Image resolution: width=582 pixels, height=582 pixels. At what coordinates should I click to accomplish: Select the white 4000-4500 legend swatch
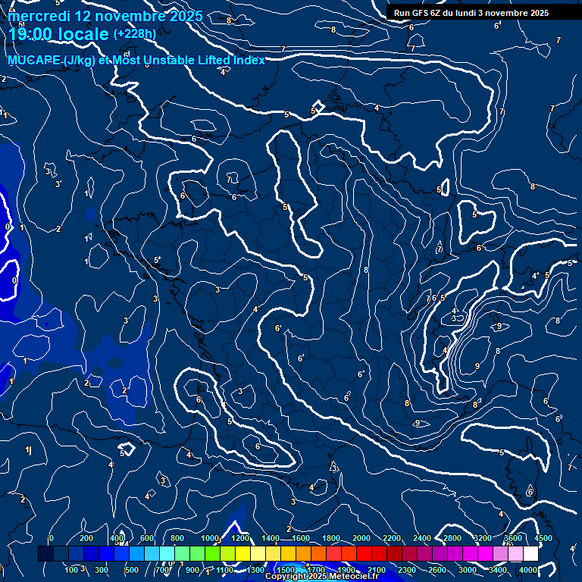click(530, 553)
